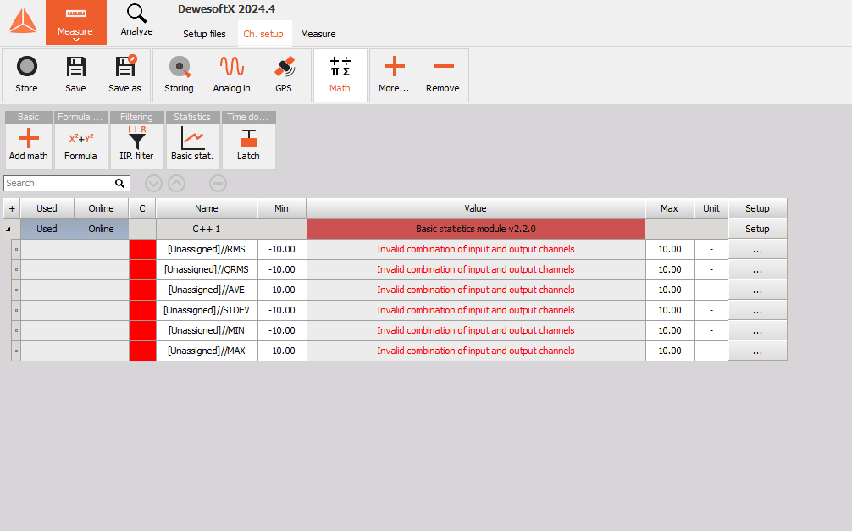852x531 pixels.
Task: Open setup (...) for QRMS channel
Action: click(x=757, y=269)
